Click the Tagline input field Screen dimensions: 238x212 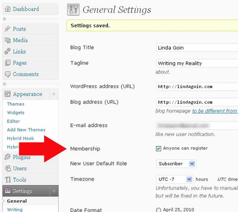tap(197, 63)
